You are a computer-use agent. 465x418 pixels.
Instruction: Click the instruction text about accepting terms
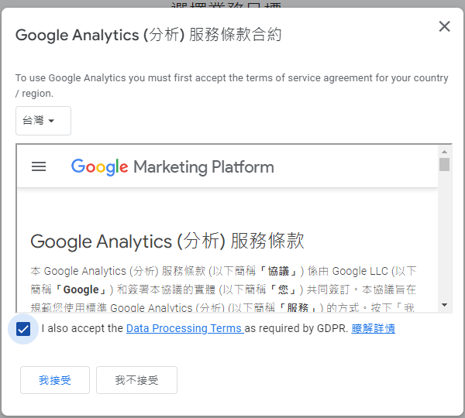point(232,86)
